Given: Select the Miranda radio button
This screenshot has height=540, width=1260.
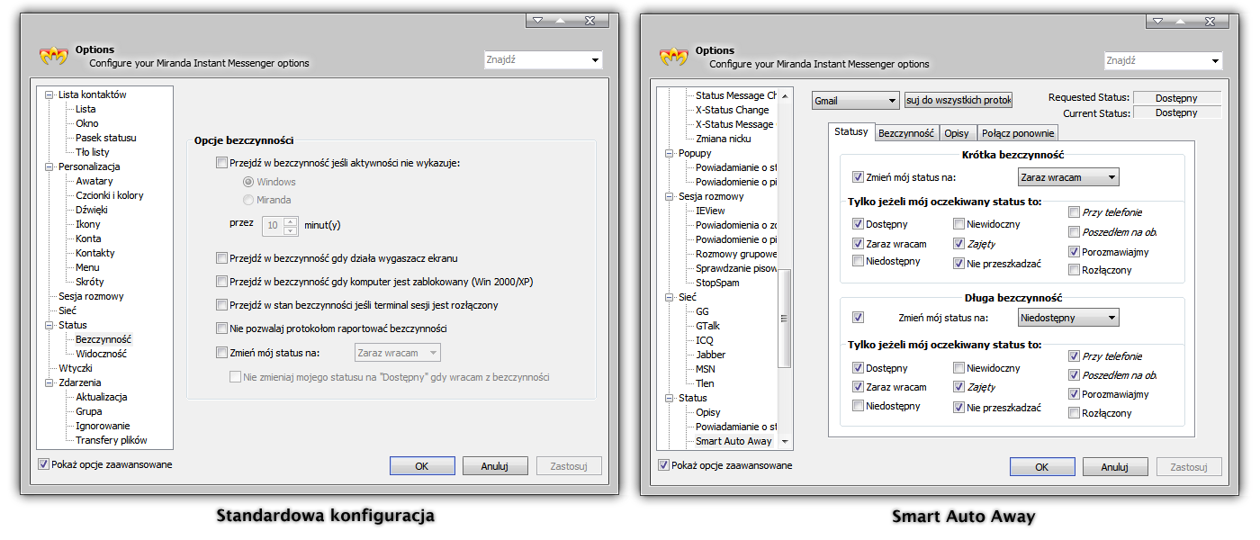Looking at the screenshot, I should [x=249, y=200].
